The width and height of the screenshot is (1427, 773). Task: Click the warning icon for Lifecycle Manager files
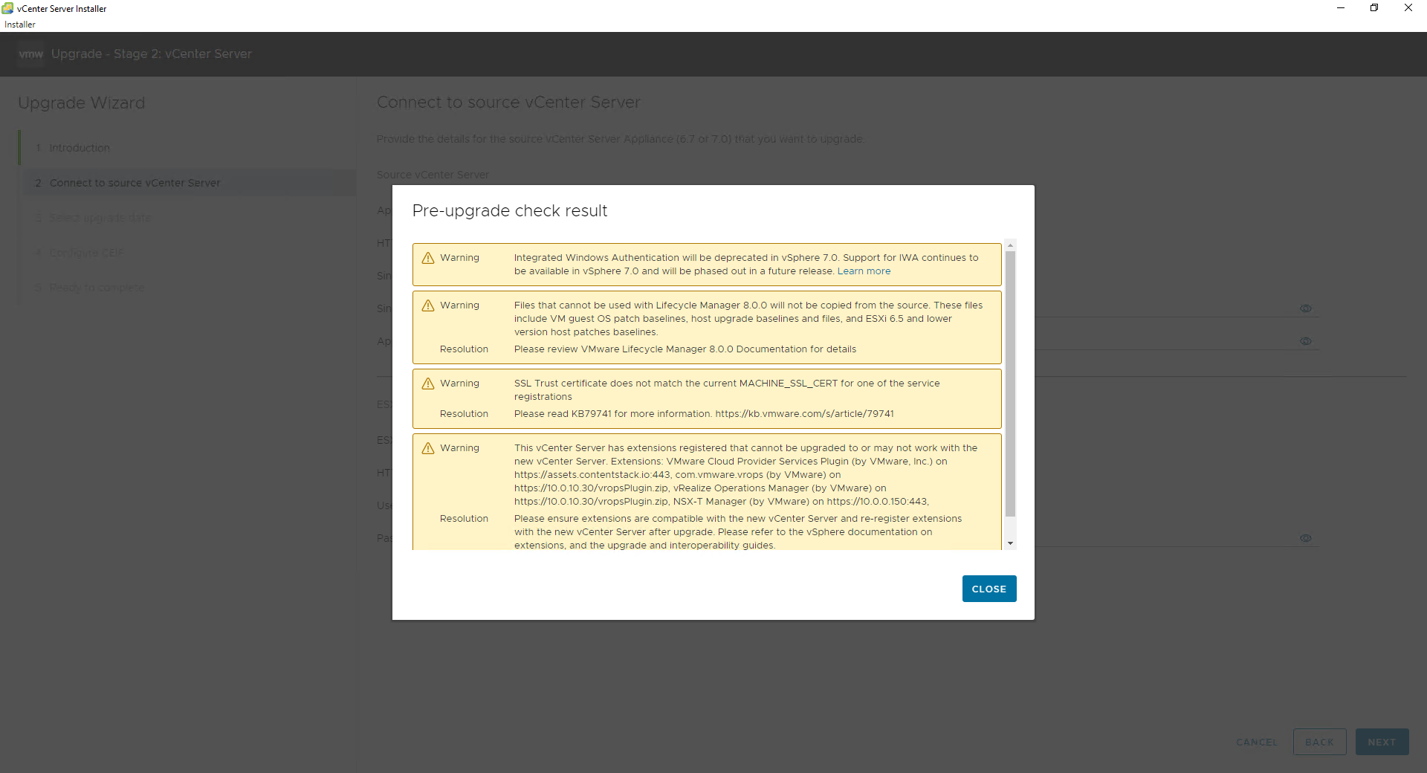pyautogui.click(x=428, y=305)
